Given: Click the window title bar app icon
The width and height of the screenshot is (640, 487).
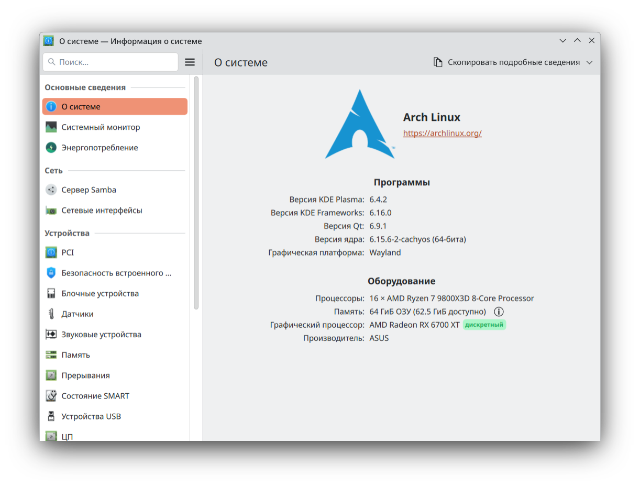Looking at the screenshot, I should click(49, 41).
